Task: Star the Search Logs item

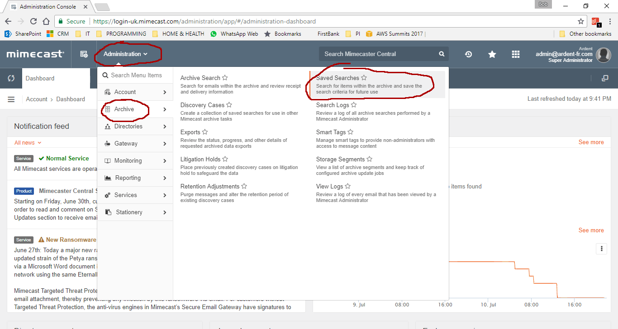Action: tap(354, 105)
